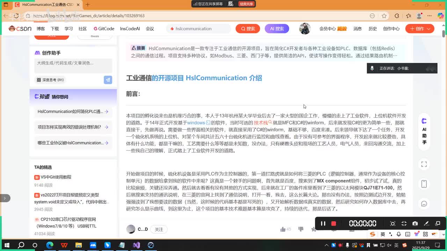Toggle 深度思考 (R1) option
The image size is (447, 251).
(50, 80)
